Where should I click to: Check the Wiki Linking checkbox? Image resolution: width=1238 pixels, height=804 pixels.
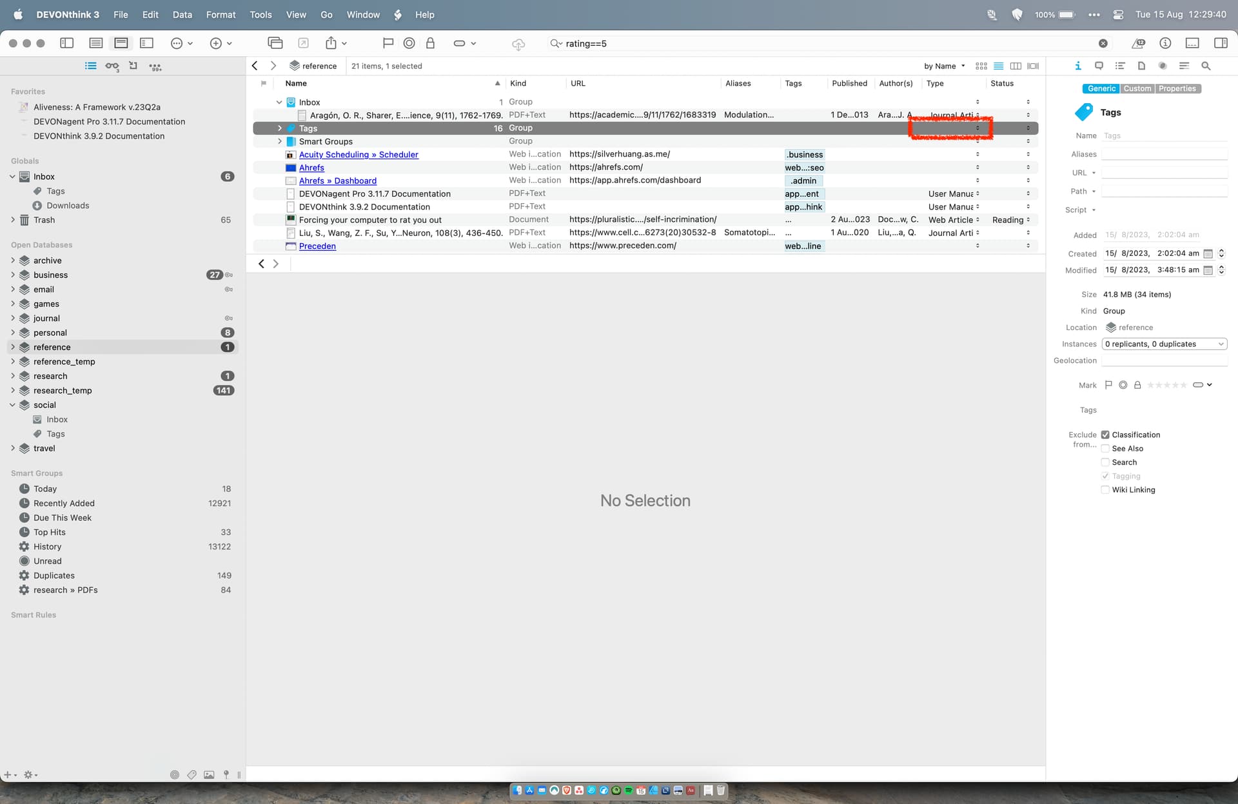point(1105,490)
